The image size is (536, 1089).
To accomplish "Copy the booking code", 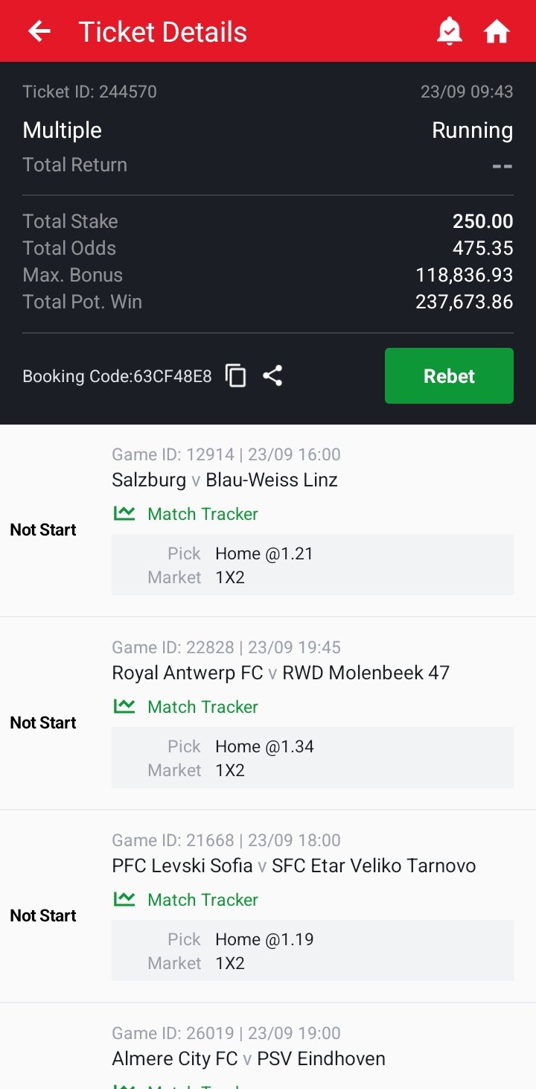I will coord(236,376).
